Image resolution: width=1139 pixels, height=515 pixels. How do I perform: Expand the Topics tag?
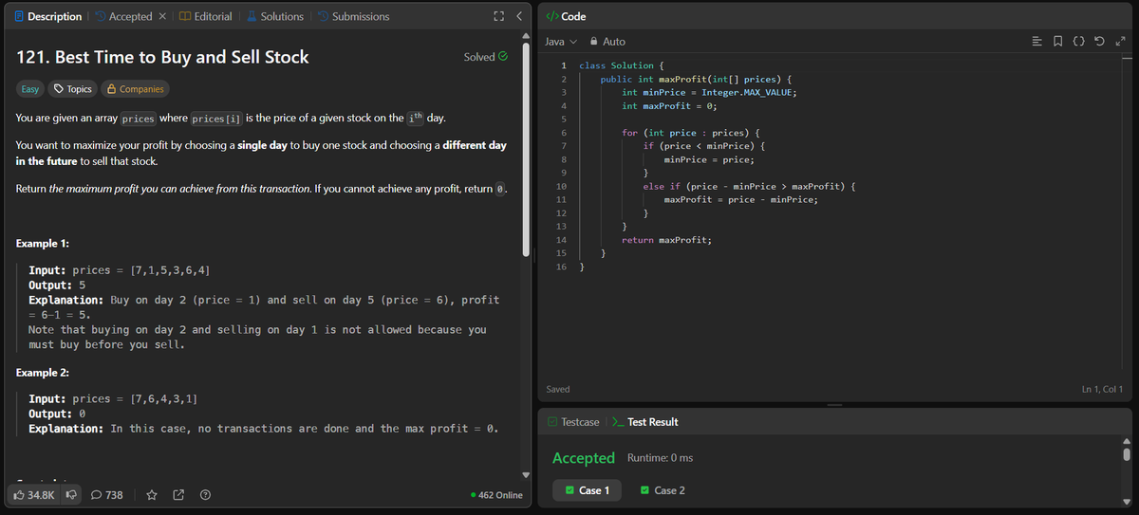(73, 89)
